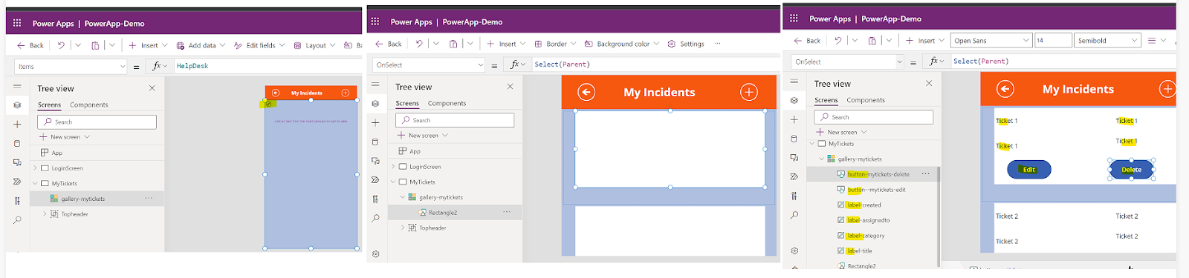Expand Topheader node in middle screenshot tree
The height and width of the screenshot is (278, 1189).
403,228
